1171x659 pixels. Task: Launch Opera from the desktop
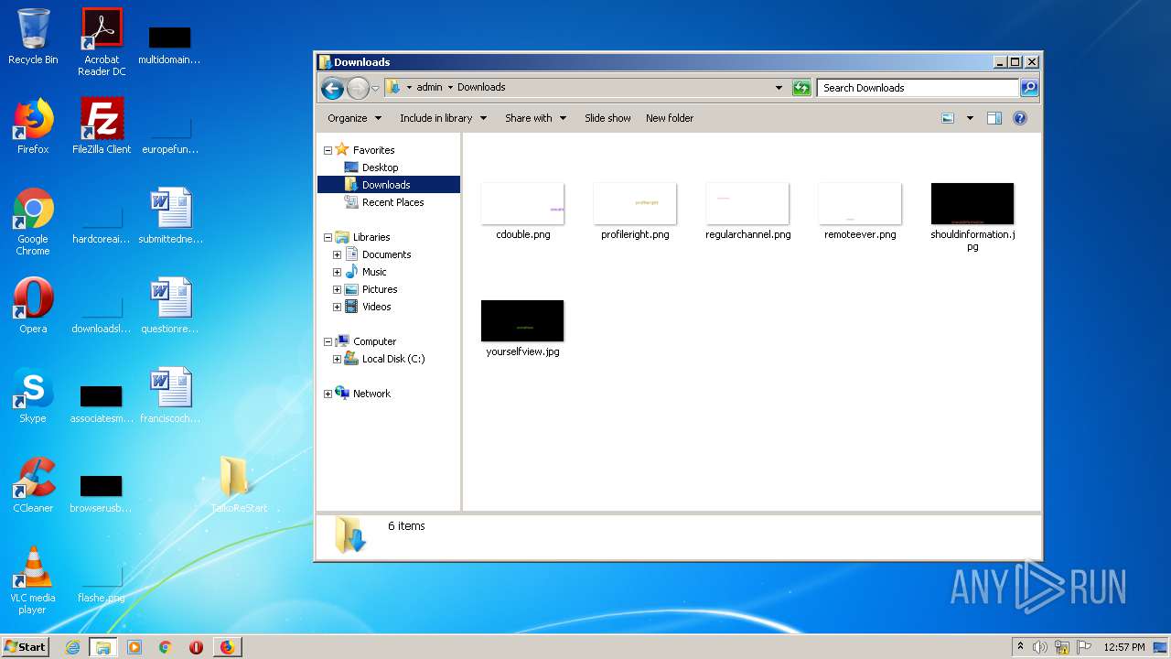(33, 306)
